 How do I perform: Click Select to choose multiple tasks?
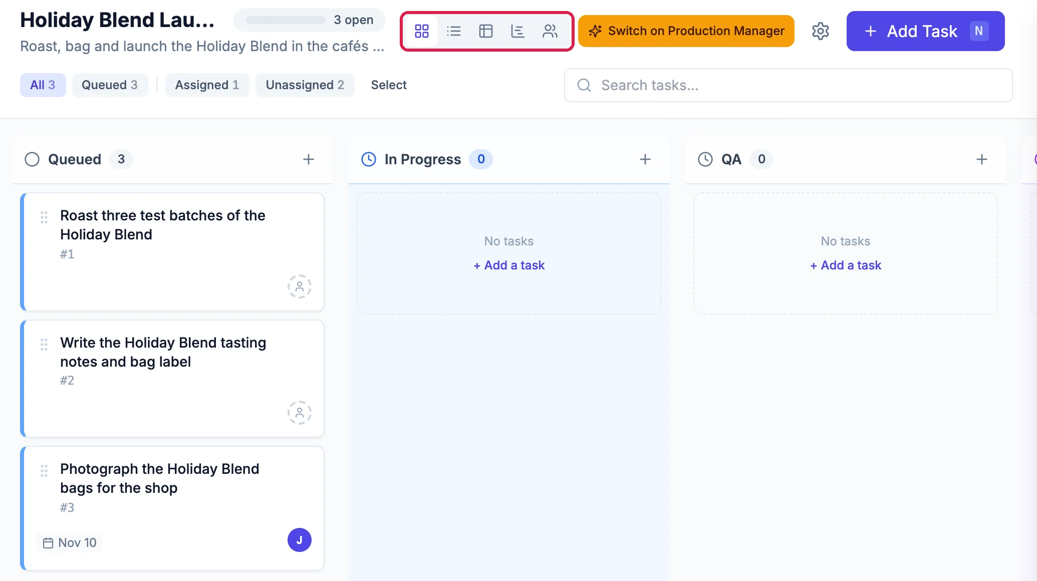coord(389,85)
